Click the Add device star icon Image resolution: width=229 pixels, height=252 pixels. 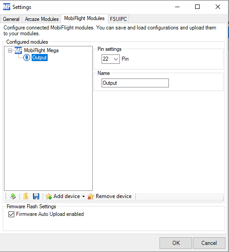[x=49, y=196]
